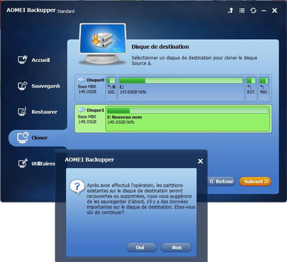Click the Cloner sidebar icon
This screenshot has width=287, height=262.
point(23,138)
